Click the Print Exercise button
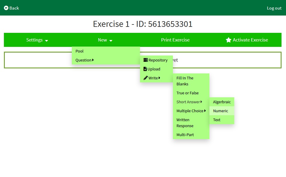 tap(175, 40)
